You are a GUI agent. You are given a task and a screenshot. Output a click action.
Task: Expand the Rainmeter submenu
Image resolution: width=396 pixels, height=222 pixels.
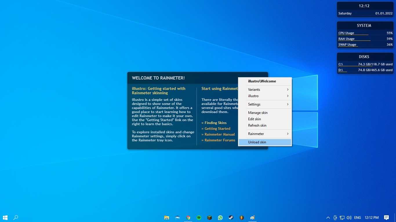(265, 134)
